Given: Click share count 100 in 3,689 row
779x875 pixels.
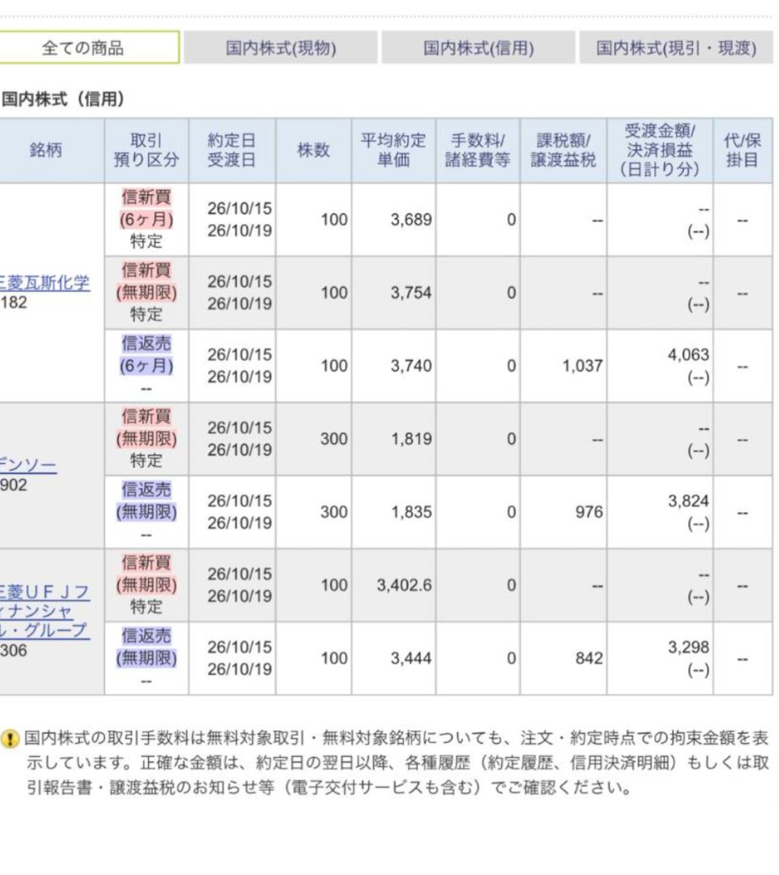Looking at the screenshot, I should coord(334,219).
